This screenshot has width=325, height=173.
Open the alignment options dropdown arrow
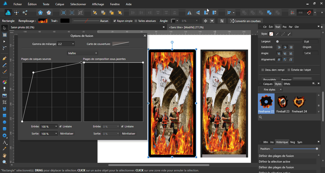234,12
